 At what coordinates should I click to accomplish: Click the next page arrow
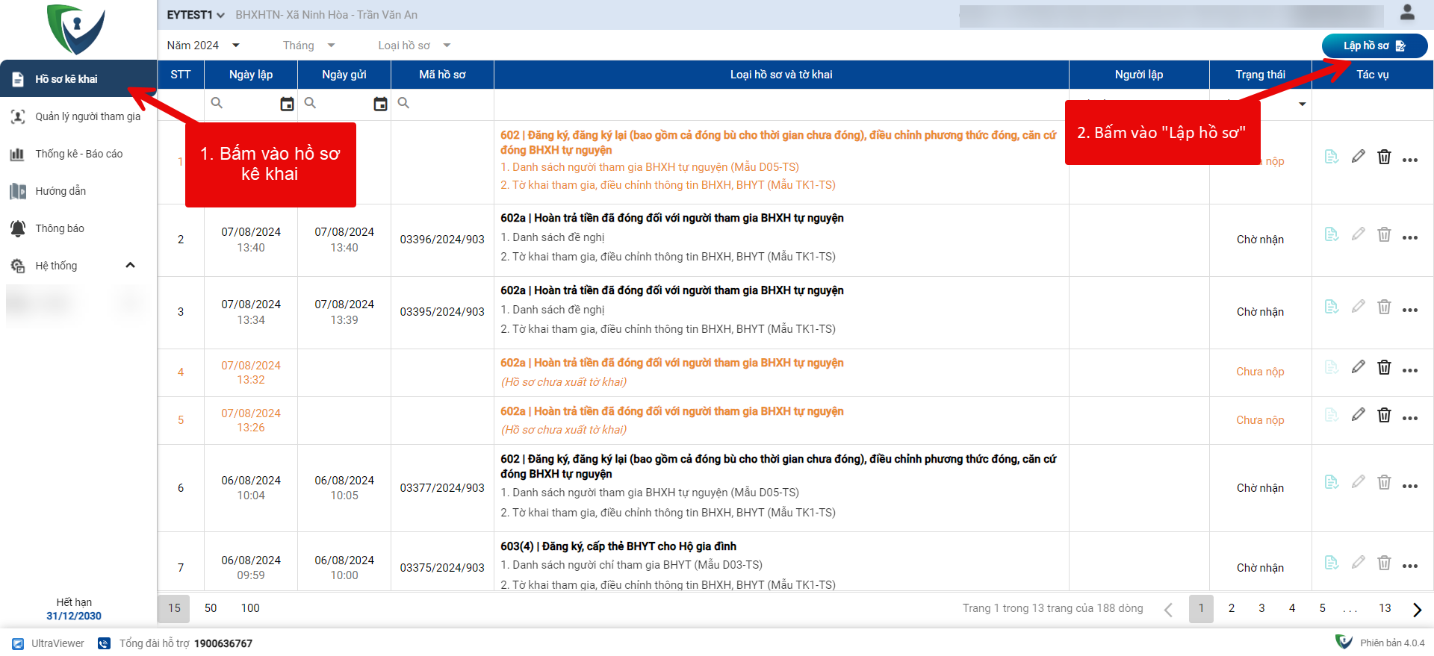[1417, 609]
